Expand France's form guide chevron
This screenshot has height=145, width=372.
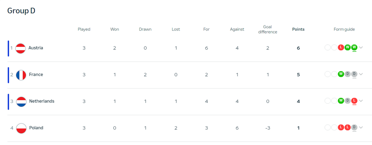pos(361,74)
